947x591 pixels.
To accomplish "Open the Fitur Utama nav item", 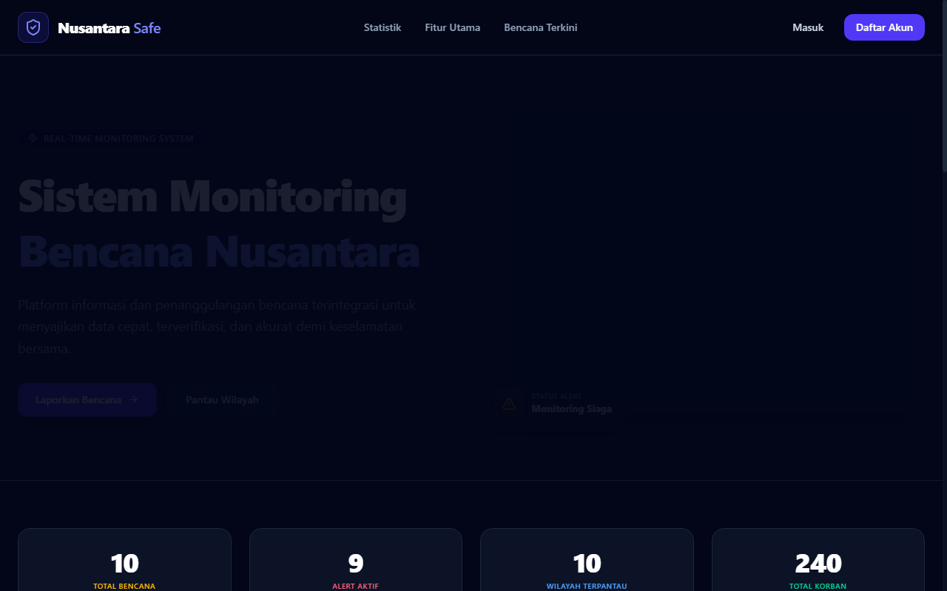I will pyautogui.click(x=453, y=27).
